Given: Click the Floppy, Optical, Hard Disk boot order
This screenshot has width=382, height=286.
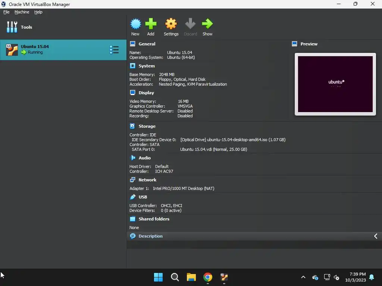Looking at the screenshot, I should tap(182, 79).
